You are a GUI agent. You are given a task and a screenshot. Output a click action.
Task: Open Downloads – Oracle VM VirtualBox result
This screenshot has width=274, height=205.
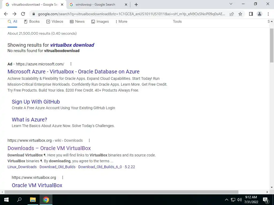[49, 148]
